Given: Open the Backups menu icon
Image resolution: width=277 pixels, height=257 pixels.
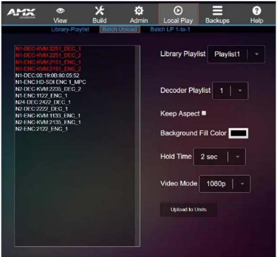Looking at the screenshot, I should coord(217,11).
